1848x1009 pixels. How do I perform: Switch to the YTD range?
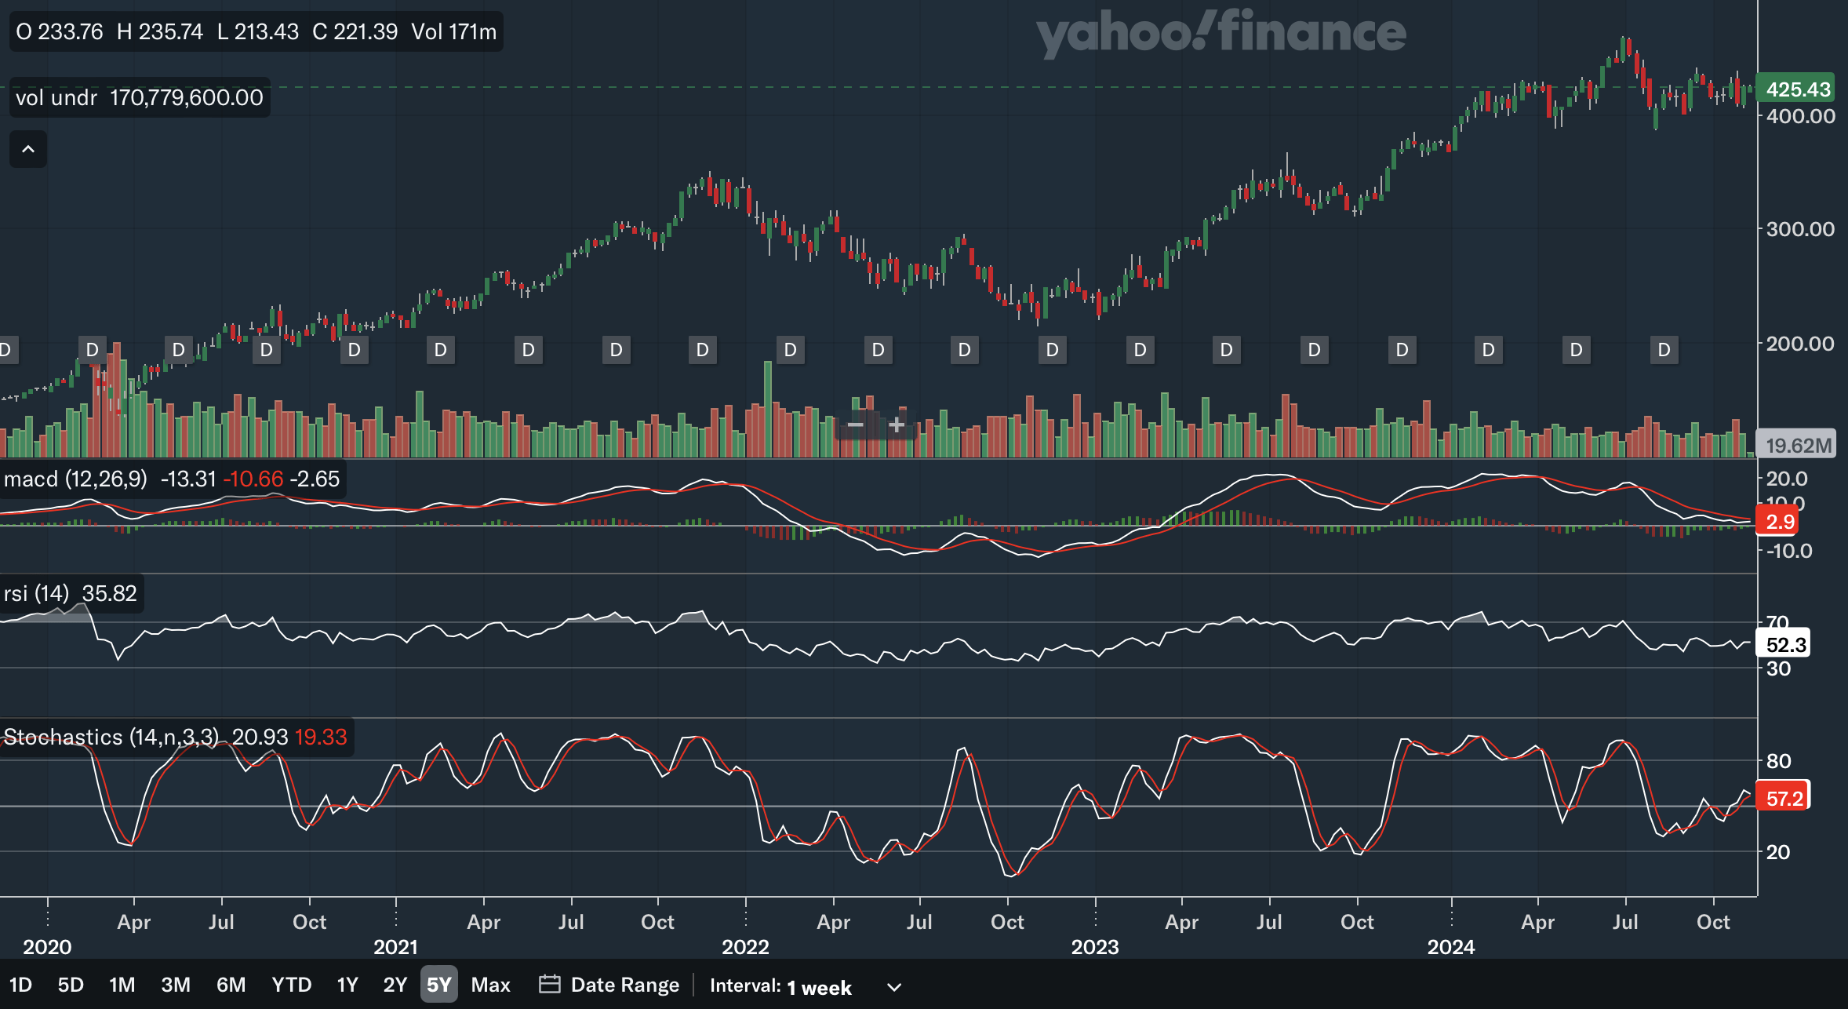pyautogui.click(x=291, y=985)
